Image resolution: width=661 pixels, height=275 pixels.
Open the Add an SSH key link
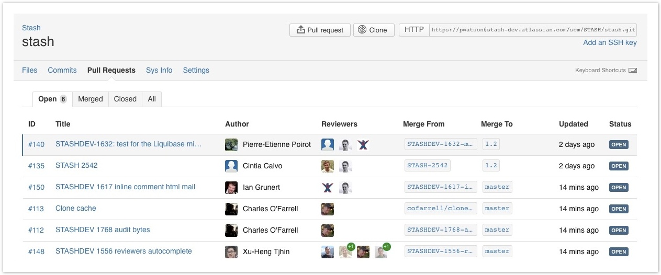pos(610,42)
